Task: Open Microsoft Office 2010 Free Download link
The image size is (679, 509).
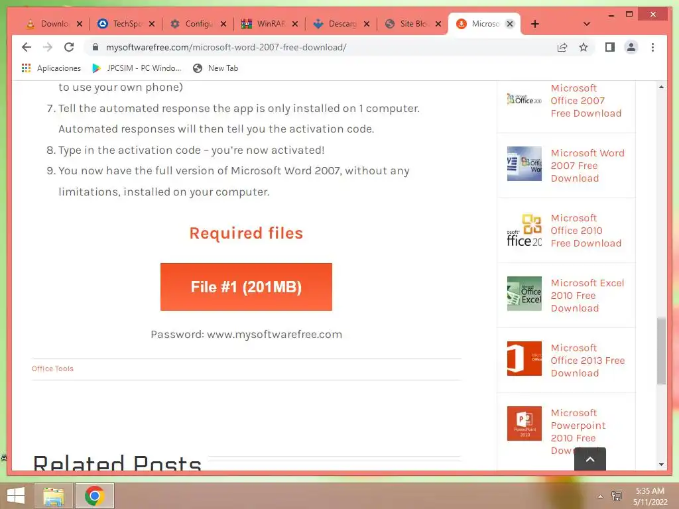Action: click(586, 230)
